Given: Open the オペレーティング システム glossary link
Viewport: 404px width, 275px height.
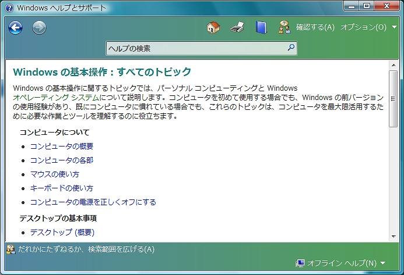Looking at the screenshot, I should pyautogui.click(x=56, y=98).
